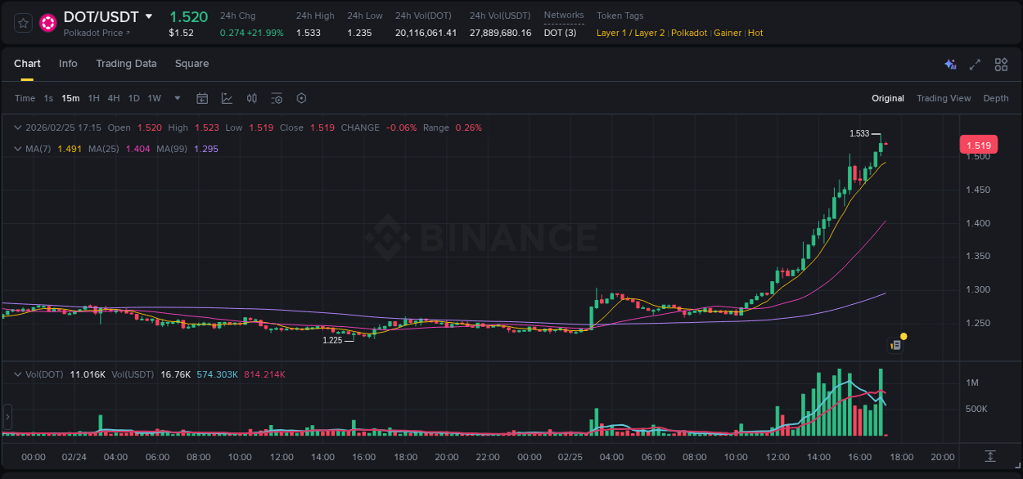Viewport: 1023px width, 479px height.
Task: Open the Gainer token tag link
Action: (x=728, y=33)
